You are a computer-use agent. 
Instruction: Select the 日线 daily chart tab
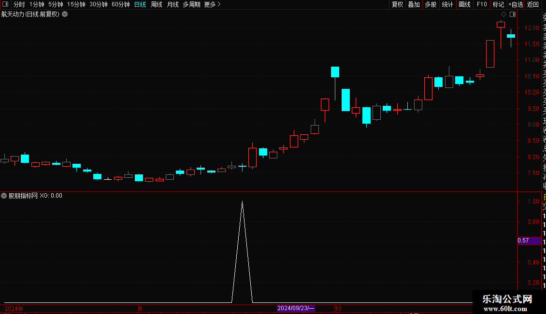tap(140, 4)
